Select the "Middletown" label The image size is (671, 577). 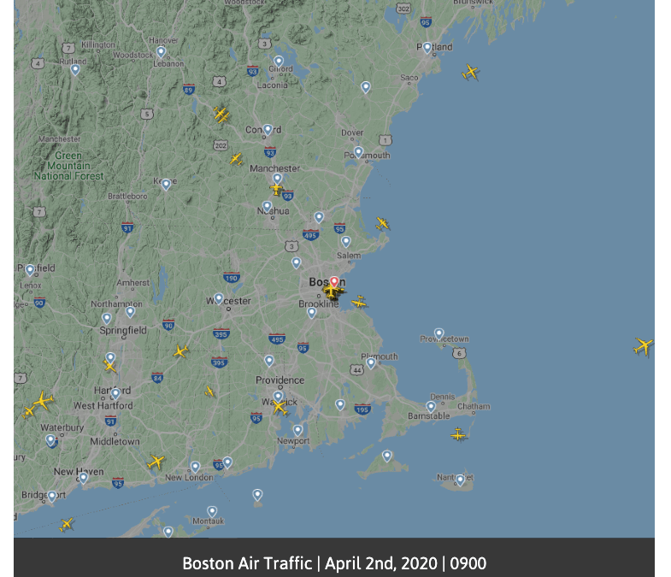[x=115, y=442]
